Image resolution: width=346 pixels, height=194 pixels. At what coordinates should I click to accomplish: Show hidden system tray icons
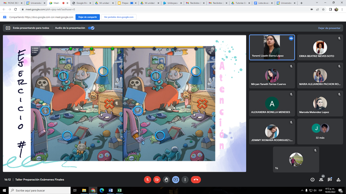click(302, 190)
